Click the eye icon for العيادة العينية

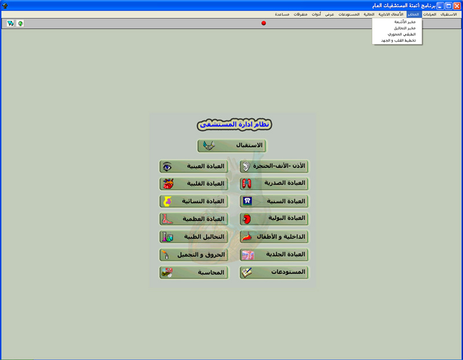[x=167, y=167]
